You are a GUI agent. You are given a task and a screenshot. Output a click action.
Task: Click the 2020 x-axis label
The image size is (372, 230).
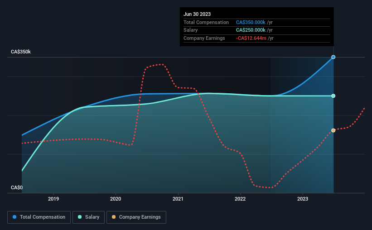pos(116,199)
